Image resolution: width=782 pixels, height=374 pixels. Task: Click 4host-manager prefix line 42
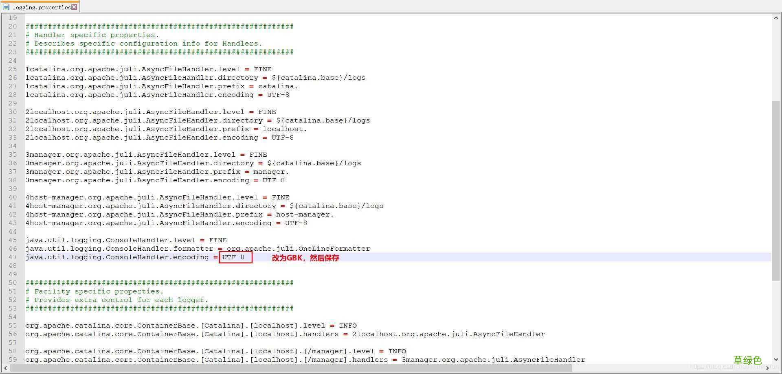click(x=179, y=214)
